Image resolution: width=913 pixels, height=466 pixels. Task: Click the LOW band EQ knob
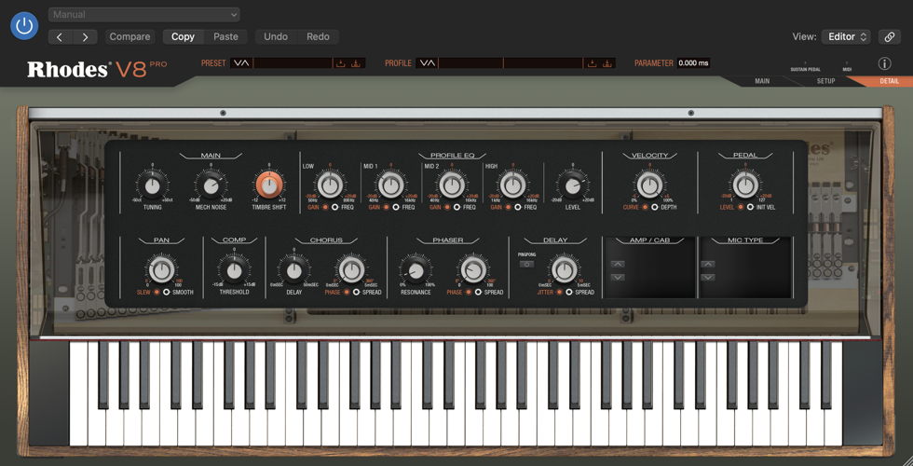click(330, 185)
